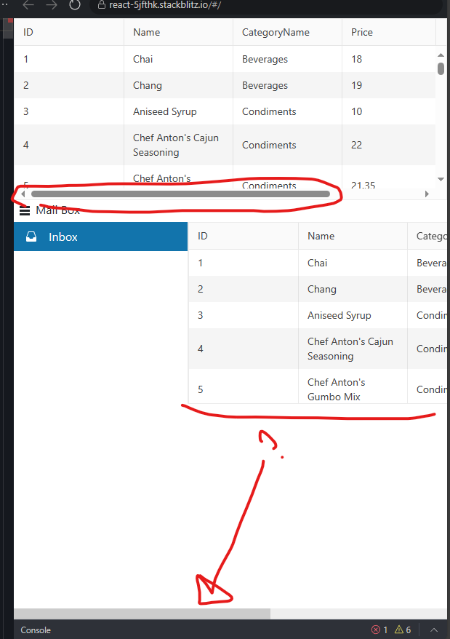Click the top grid's scroll-right arrow
This screenshot has width=450, height=639.
pyautogui.click(x=427, y=194)
